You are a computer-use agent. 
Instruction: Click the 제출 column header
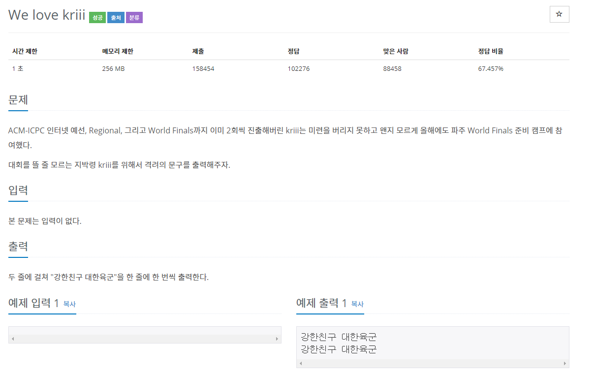pyautogui.click(x=198, y=51)
